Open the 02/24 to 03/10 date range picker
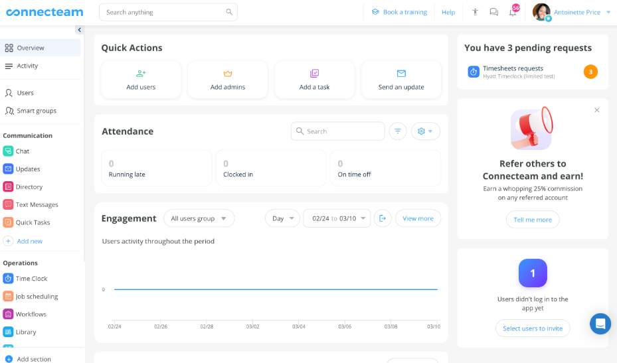Screen dimensions: 617x363 (337, 218)
